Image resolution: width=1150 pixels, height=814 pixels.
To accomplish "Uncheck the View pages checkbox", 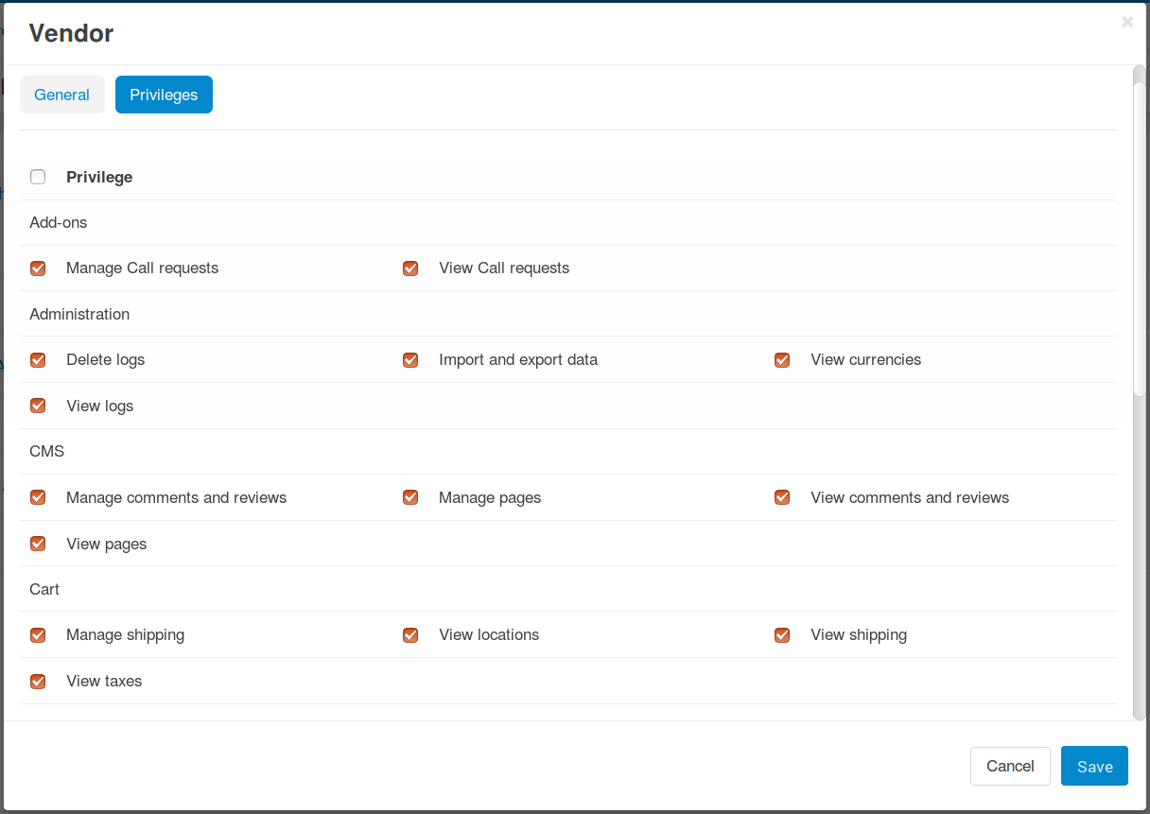I will pos(38,544).
